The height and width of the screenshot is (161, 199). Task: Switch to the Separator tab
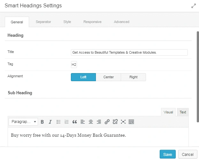[43, 22]
